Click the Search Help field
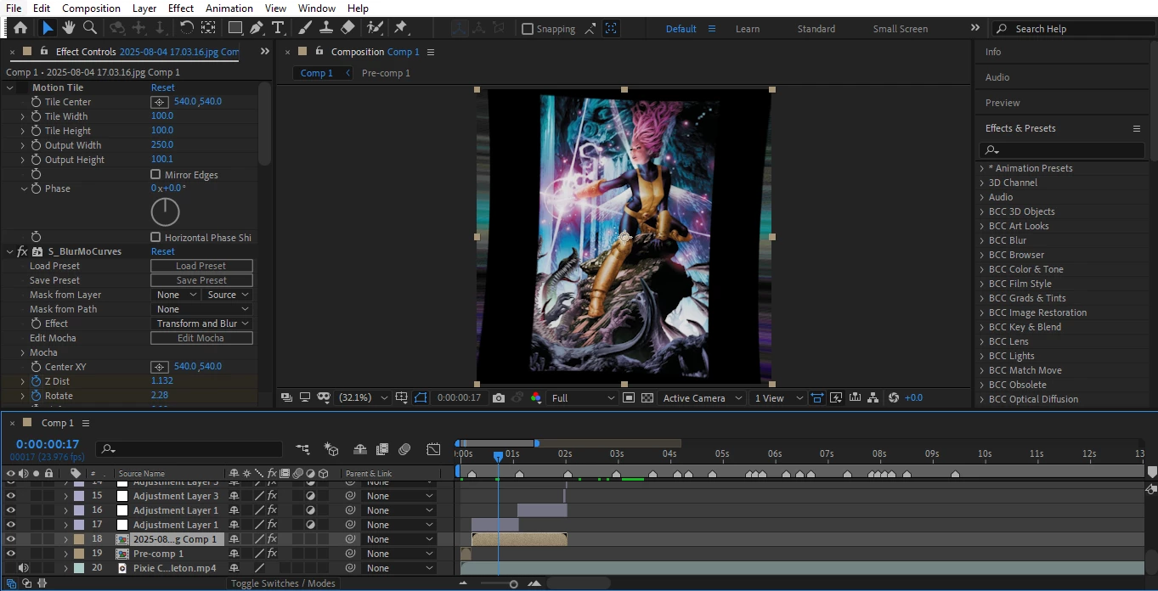Screen dimensions: 1158x591 click(x=1076, y=29)
